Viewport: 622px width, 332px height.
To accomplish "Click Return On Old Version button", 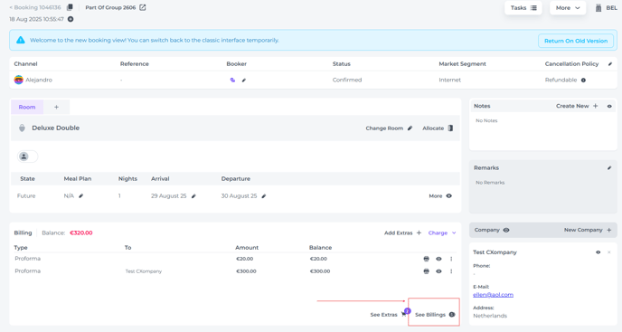I will (576, 41).
